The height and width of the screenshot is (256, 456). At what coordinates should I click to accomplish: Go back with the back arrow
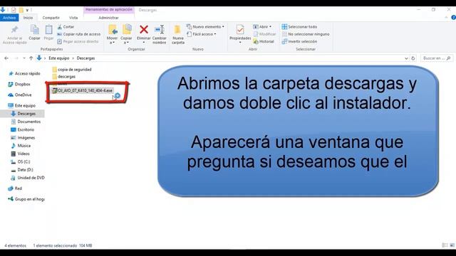6,58
